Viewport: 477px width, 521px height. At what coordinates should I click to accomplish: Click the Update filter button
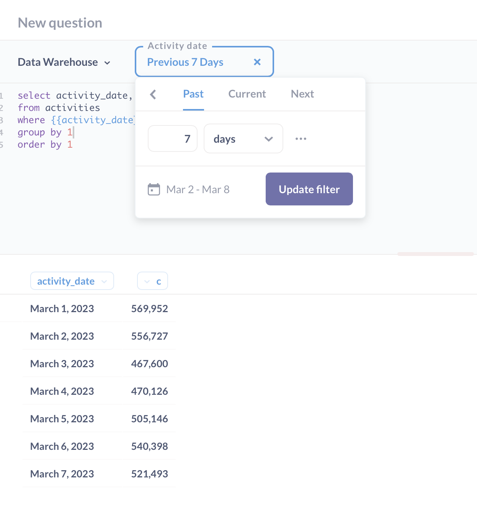coord(309,189)
